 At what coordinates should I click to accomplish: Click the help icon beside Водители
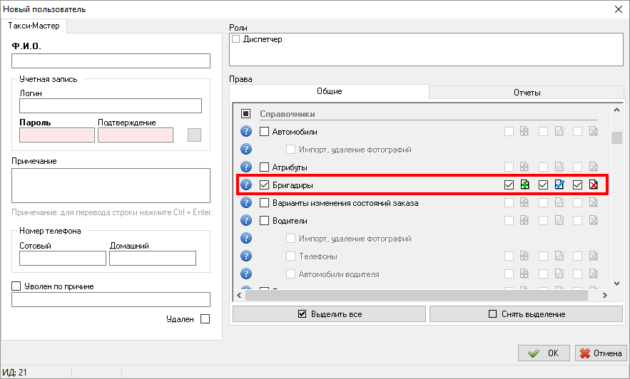tap(246, 221)
